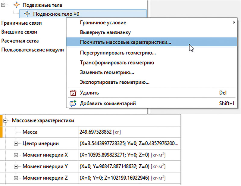Image resolution: width=241 pixels, height=186 pixels.
Task: Expand the Центр инерции row
Action: point(16,143)
